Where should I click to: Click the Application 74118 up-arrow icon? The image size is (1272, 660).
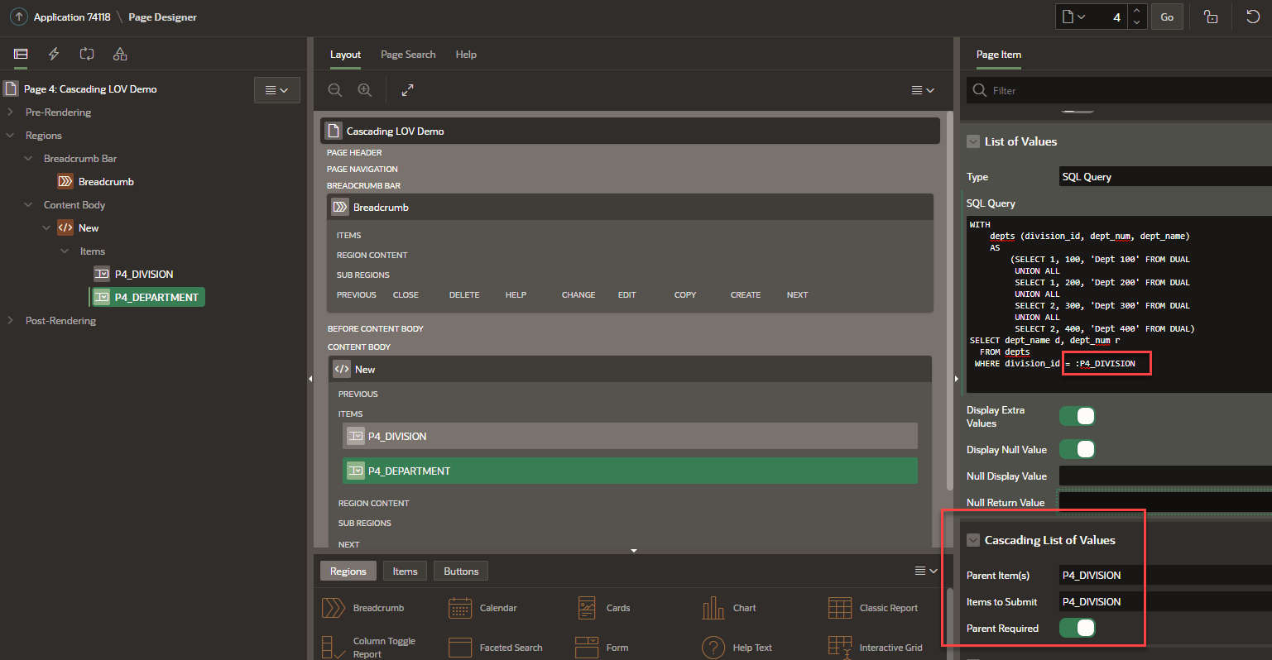pyautogui.click(x=18, y=17)
